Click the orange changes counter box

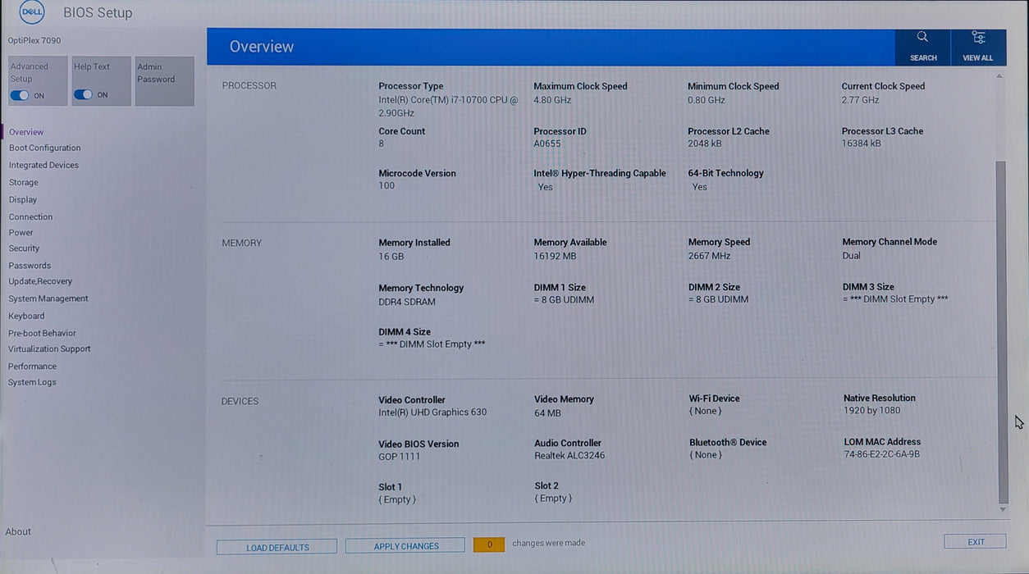click(x=489, y=544)
